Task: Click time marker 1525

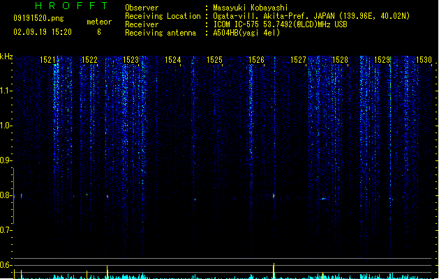Action: tap(214, 60)
